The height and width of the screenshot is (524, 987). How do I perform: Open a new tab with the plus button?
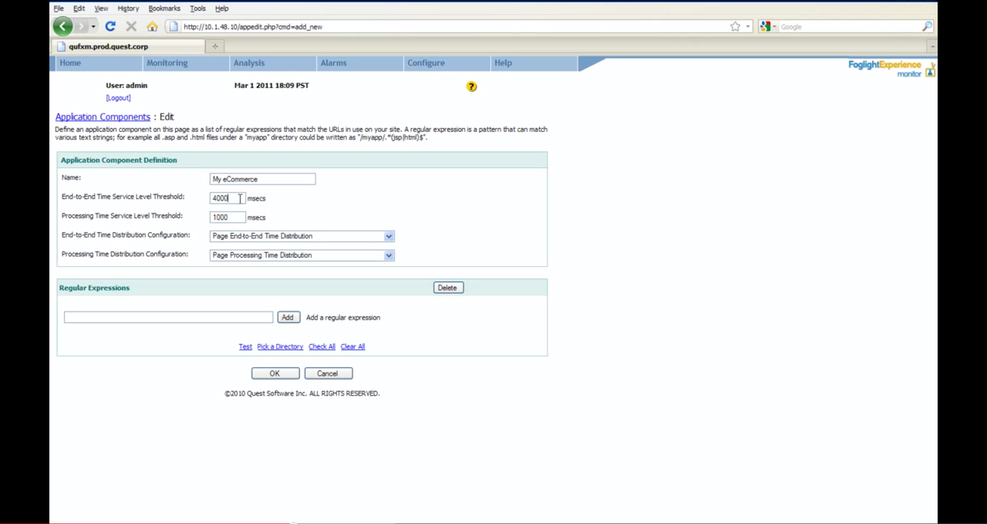pyautogui.click(x=215, y=46)
